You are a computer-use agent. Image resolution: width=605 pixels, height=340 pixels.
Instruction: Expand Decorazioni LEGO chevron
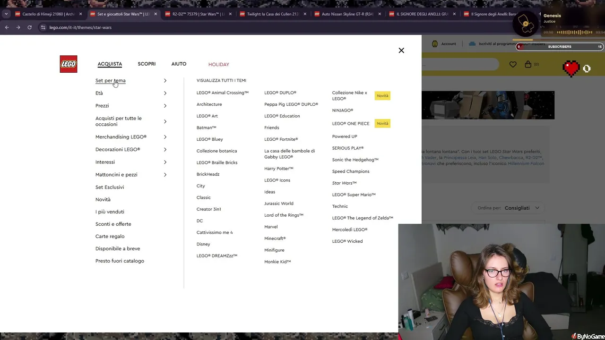tap(165, 150)
